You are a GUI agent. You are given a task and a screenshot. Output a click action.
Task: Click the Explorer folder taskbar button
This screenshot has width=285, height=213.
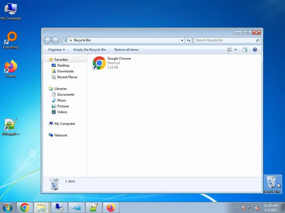pos(41,207)
